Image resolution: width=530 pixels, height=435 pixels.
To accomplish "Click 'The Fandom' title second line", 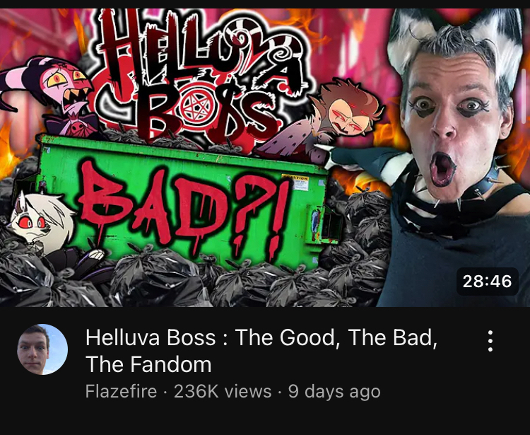I will pyautogui.click(x=148, y=364).
